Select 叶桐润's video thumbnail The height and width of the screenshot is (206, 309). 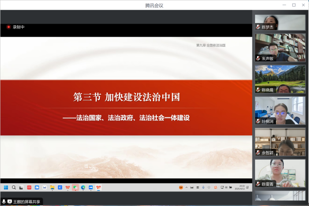(x=280, y=110)
